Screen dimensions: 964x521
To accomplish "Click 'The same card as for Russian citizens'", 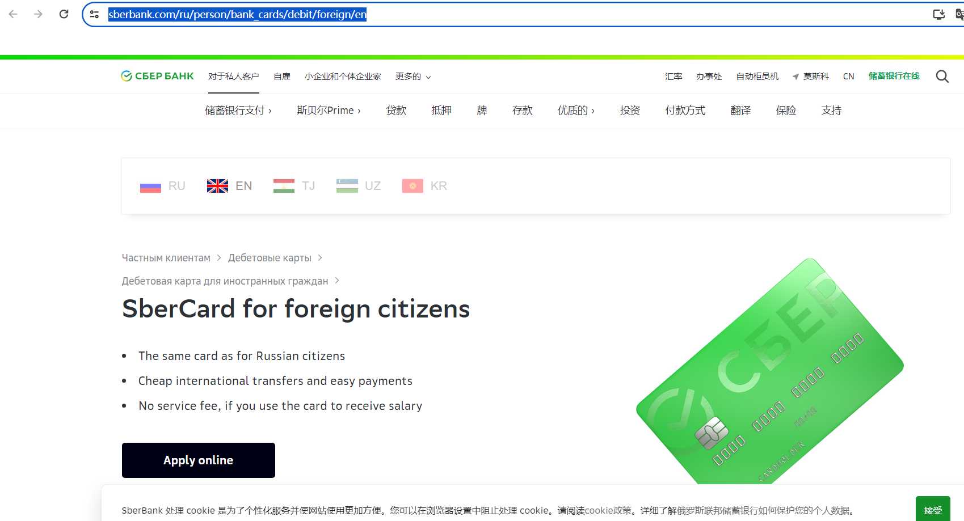I will click(x=242, y=356).
